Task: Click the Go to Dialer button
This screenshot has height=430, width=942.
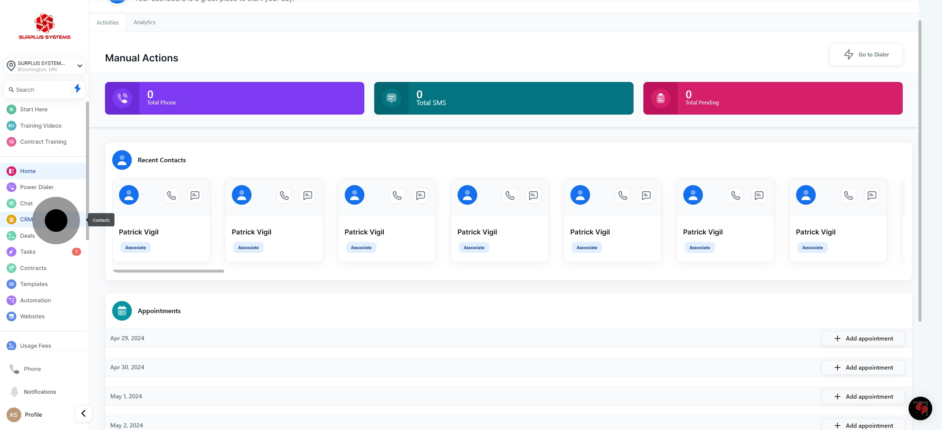Action: pos(865,55)
